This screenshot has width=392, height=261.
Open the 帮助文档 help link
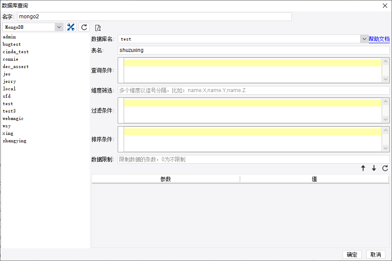pos(379,39)
